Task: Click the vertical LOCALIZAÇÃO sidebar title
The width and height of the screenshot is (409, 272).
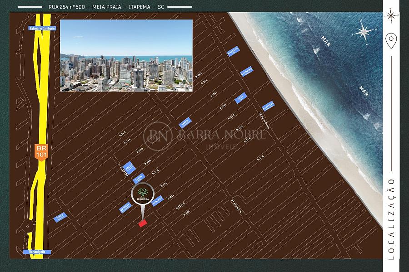Action: tap(391, 219)
